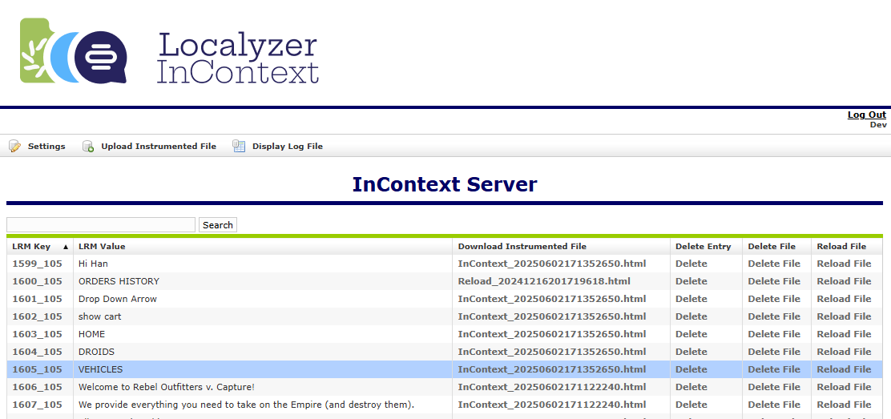
Task: Sort by LRM Value column header
Action: coord(102,247)
